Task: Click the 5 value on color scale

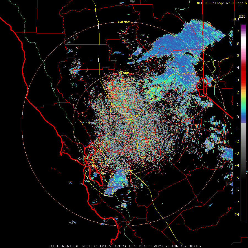Action: point(238,55)
